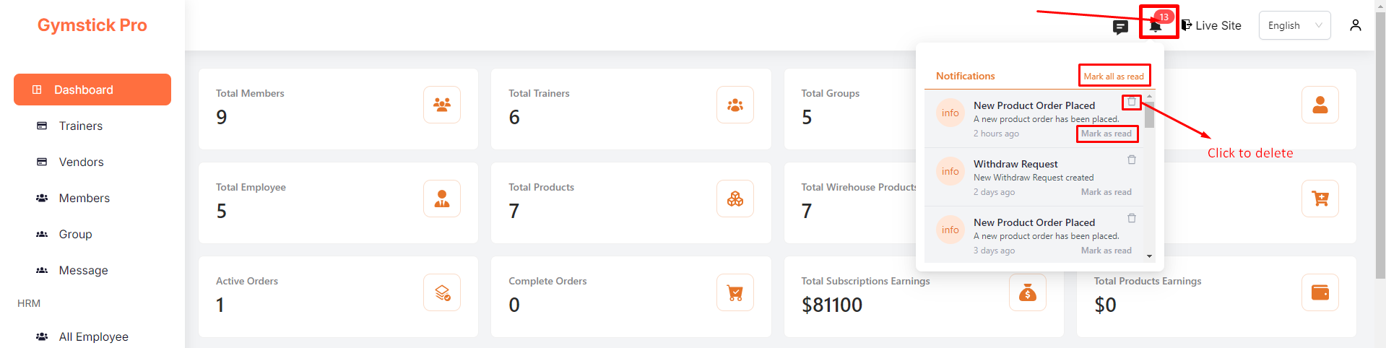Mark the Withdraw Request notification as read
1386x348 pixels.
point(1106,192)
